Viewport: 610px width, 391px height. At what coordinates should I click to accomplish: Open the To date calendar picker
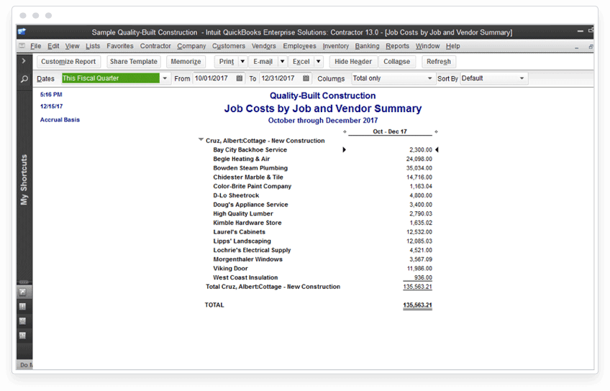point(306,78)
